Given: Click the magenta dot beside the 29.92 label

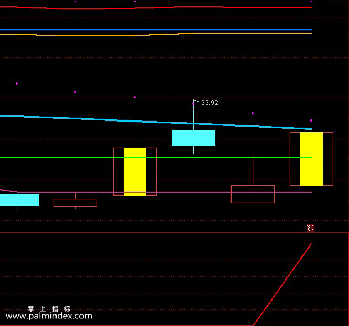Looking at the screenshot, I should [x=193, y=104].
